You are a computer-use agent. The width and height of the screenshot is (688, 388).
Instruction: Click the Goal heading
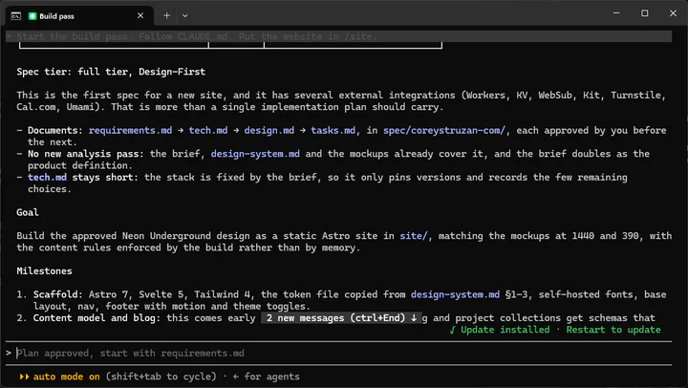click(28, 212)
